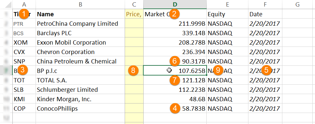Click 'Kinder Morgan, Inc.' cell

point(80,99)
